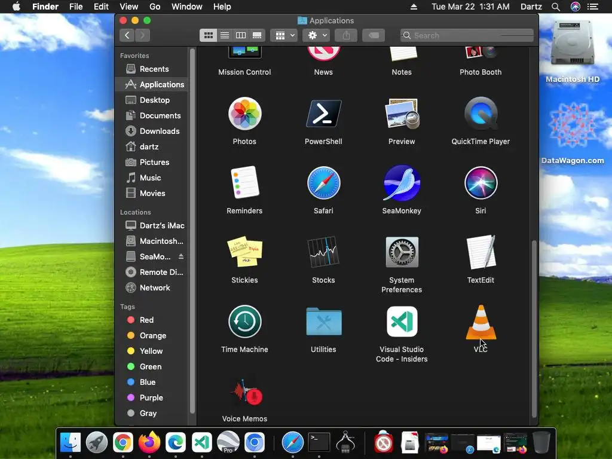Open Spotlight search in menu bar

556,7
